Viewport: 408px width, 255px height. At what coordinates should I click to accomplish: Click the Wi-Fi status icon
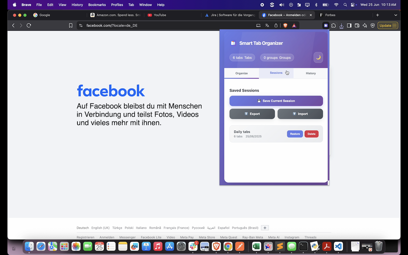click(x=336, y=5)
